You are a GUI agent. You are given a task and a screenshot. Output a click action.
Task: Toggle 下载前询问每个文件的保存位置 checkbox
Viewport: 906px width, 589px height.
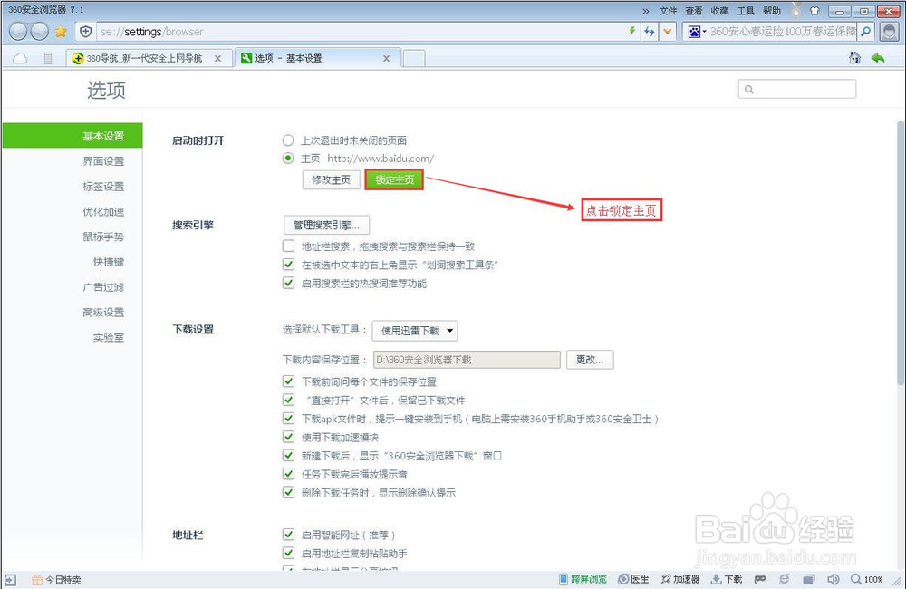tap(288, 381)
